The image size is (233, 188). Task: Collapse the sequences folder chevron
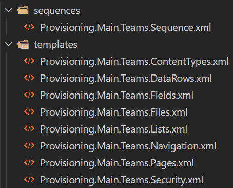click(x=8, y=10)
